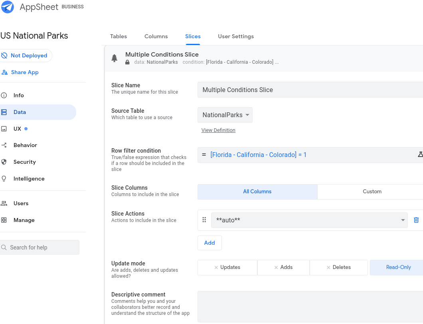Click the AppSheet paper plane logo
This screenshot has width=423, height=324.
(8, 7)
